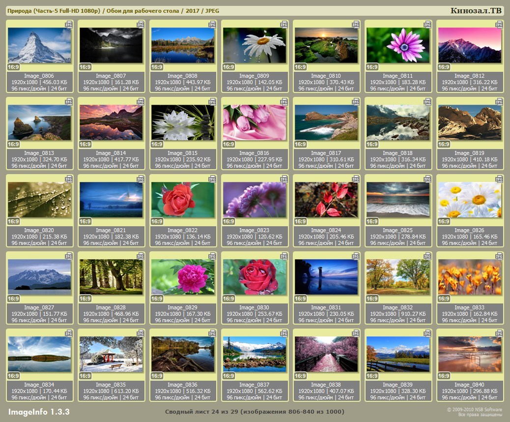Click the JPG icon above Image_0834
Viewport: 510px width, 422px height.
point(68,333)
